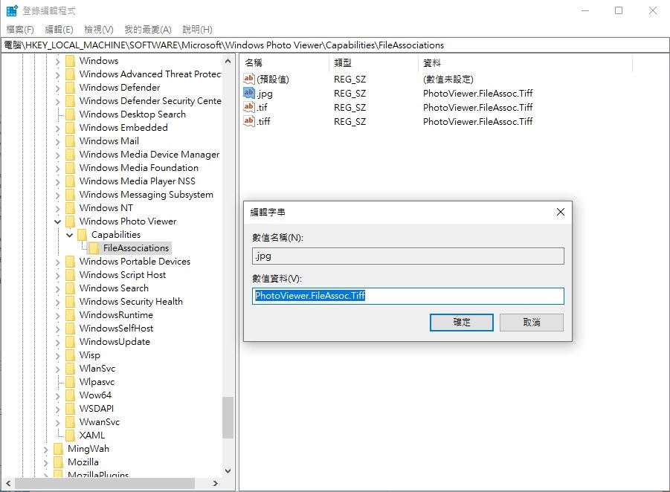670x492 pixels.
Task: Click the .tiff string value icon
Action: tap(248, 121)
